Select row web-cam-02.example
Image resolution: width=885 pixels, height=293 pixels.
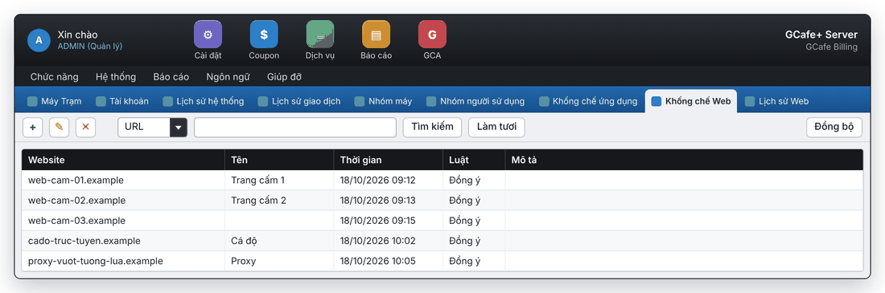tap(442, 201)
